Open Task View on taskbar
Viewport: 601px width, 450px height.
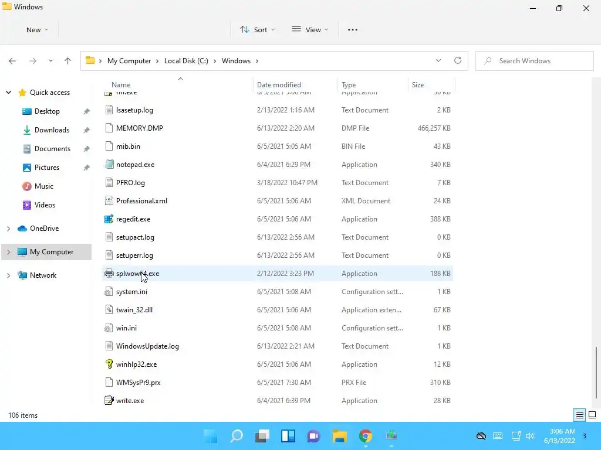262,436
